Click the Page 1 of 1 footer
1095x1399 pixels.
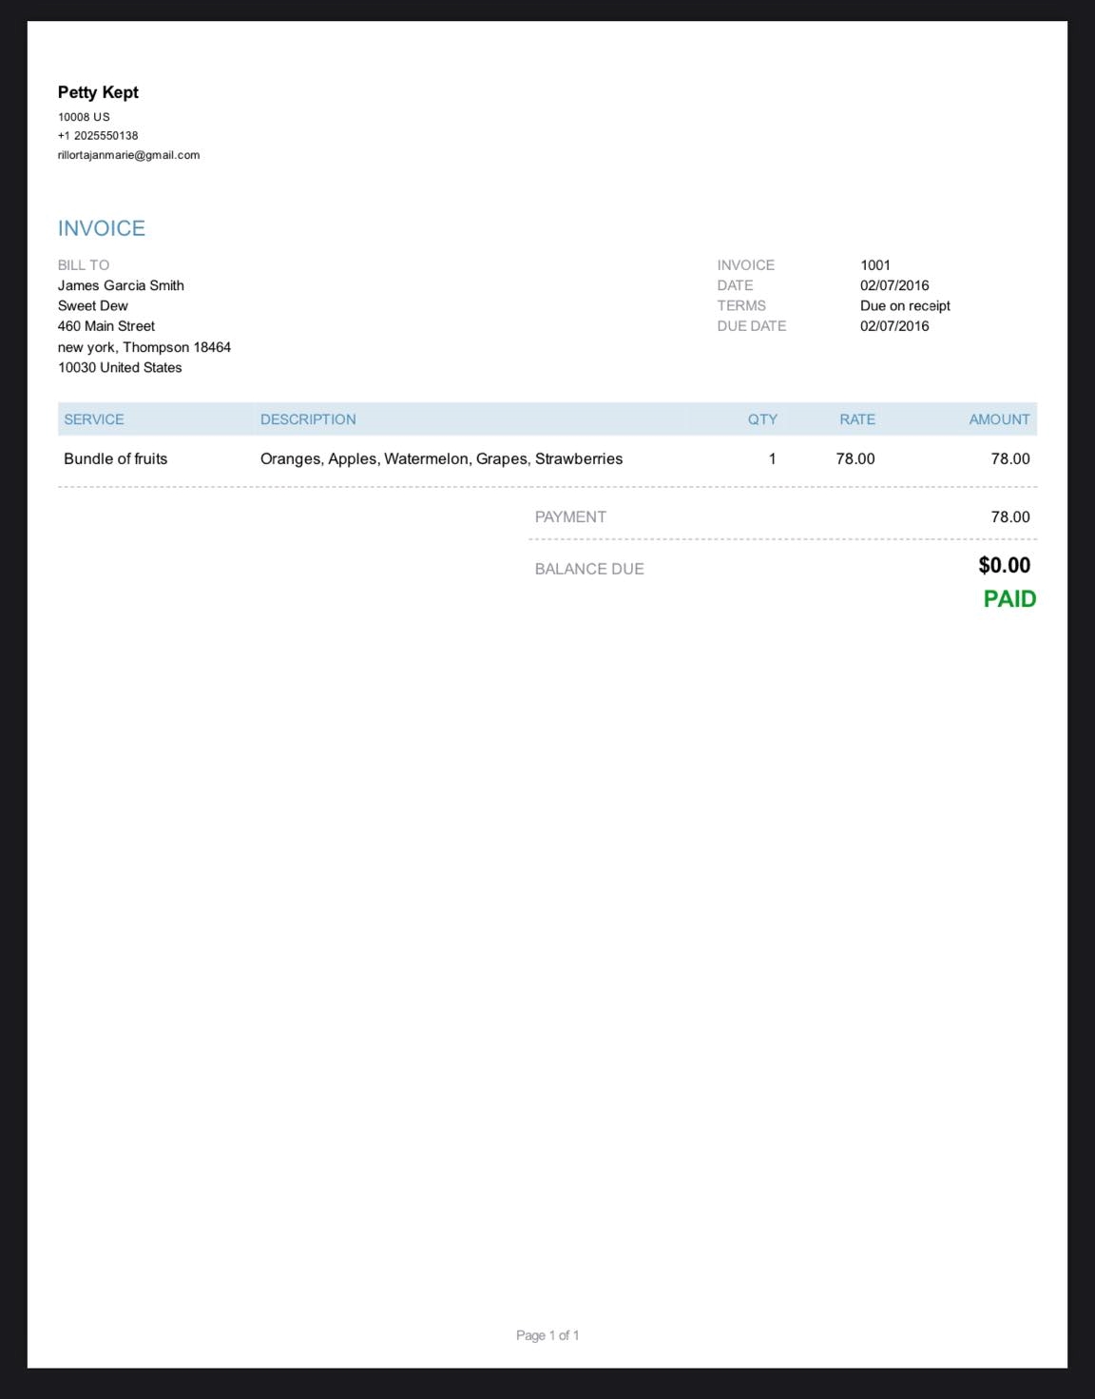[547, 1335]
